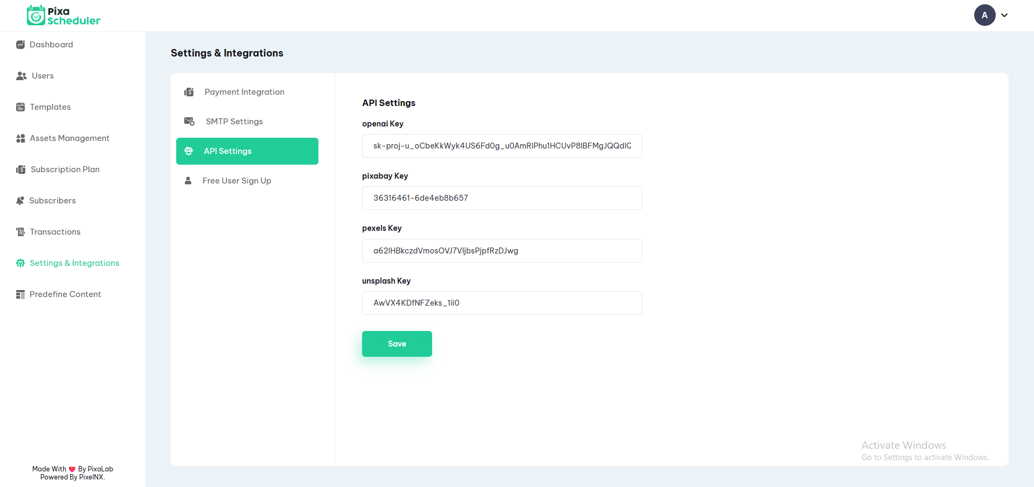Switch to Free User Sign Up tab

(x=237, y=181)
